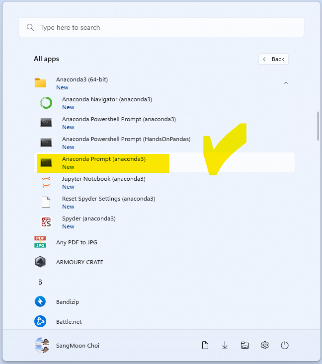The height and width of the screenshot is (364, 322).
Task: Click the Type here to search field
Action: click(161, 27)
